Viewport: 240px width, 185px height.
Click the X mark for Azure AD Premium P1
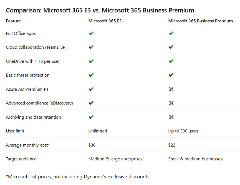click(x=171, y=89)
